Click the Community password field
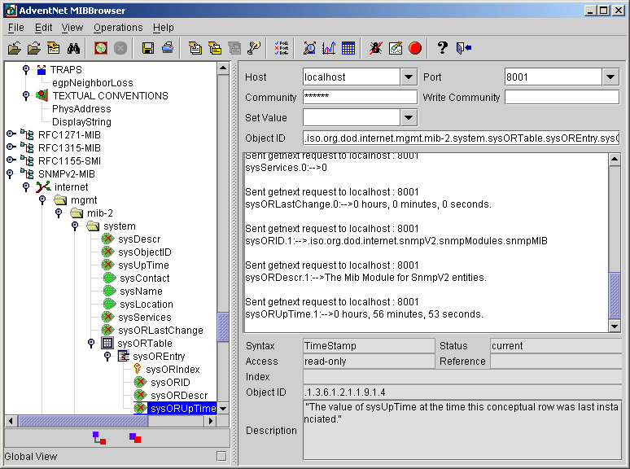This screenshot has width=630, height=469. coord(360,97)
